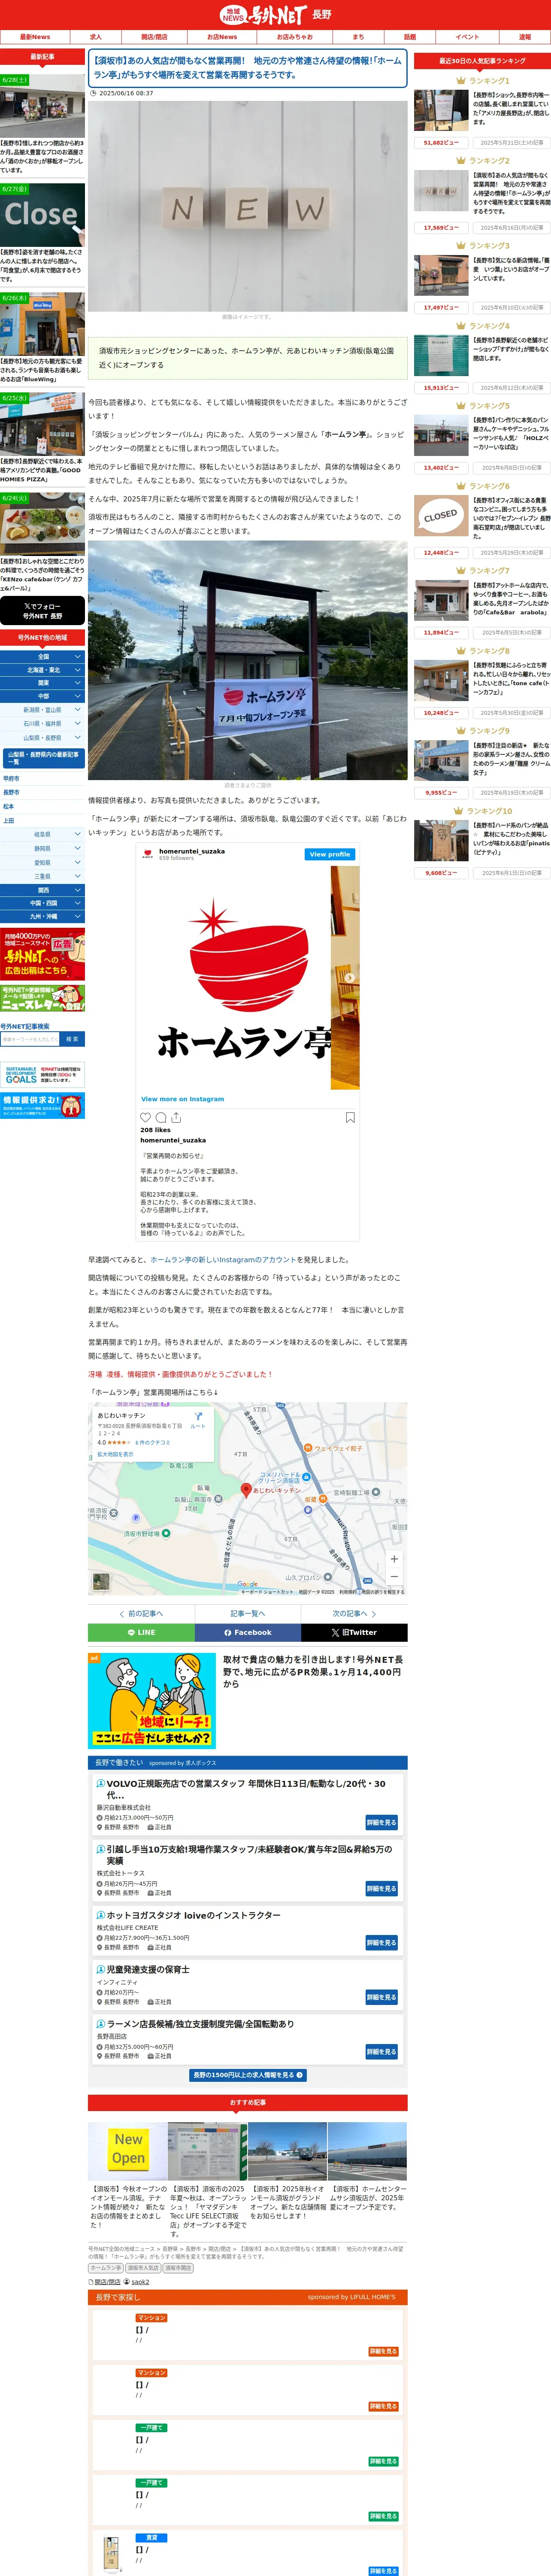
Task: Open 開店/閉店 navigation tab
Action: (154, 37)
